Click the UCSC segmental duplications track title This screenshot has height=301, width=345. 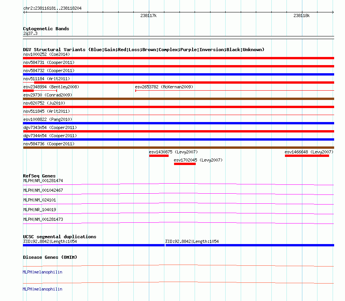point(60,237)
